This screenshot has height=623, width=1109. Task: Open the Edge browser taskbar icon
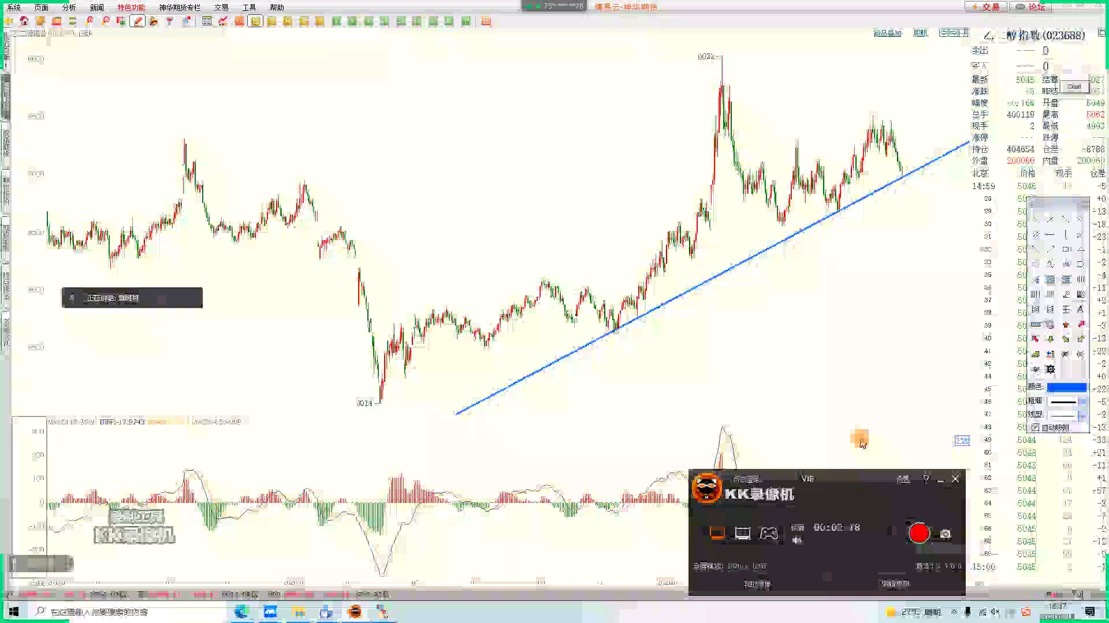[241, 612]
